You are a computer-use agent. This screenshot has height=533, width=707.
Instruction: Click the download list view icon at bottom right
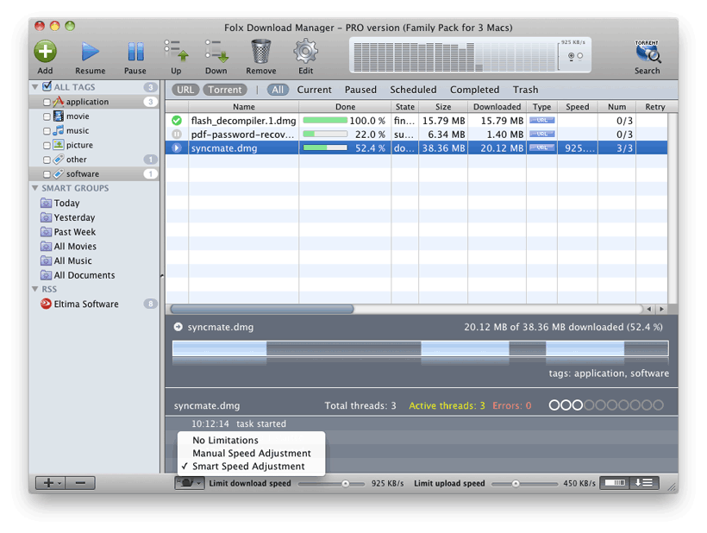pos(644,483)
